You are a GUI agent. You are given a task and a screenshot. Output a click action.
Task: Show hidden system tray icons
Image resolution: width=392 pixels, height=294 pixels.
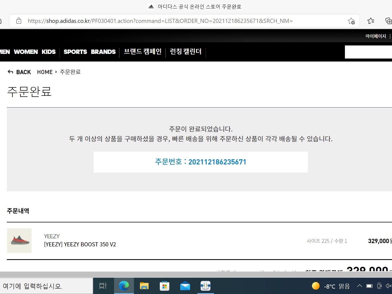click(x=360, y=286)
